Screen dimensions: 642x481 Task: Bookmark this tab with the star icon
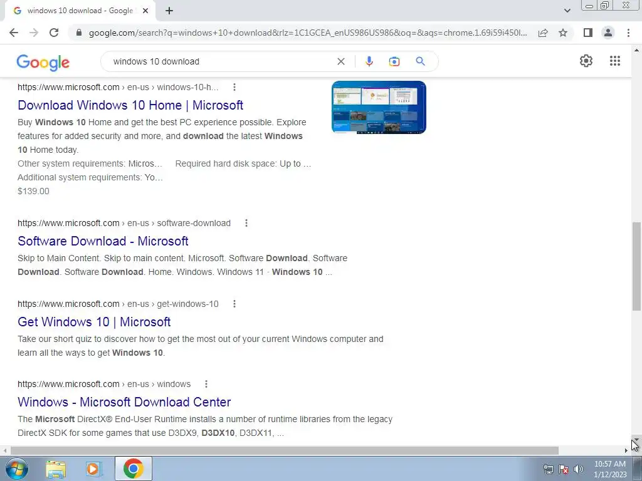pyautogui.click(x=563, y=33)
